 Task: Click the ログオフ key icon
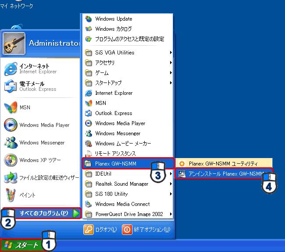[x=89, y=230]
